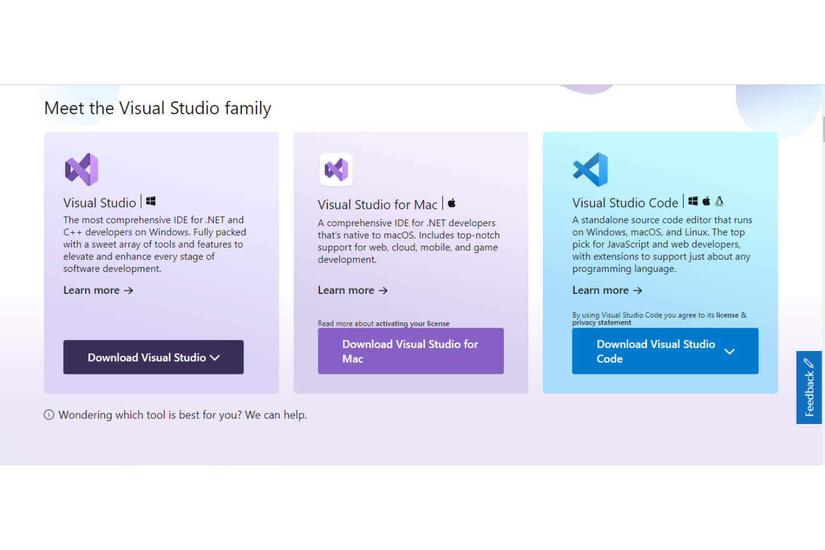Screen dimensions: 825x550
Task: Click the Visual Studio for Mac app icon
Action: [x=336, y=169]
